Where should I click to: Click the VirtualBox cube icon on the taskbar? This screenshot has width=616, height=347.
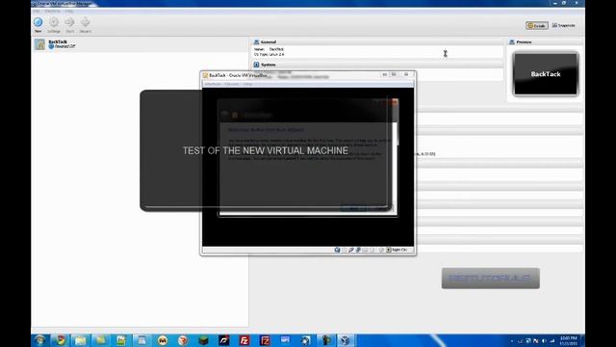tap(345, 340)
